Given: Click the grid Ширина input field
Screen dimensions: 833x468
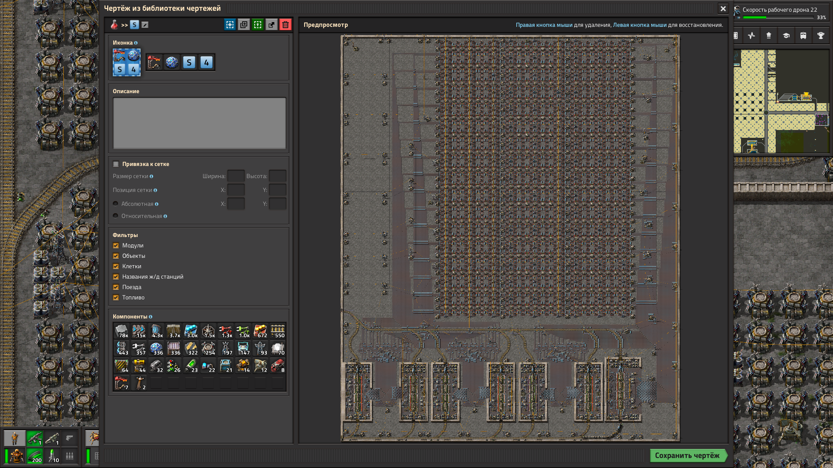Looking at the screenshot, I should click(236, 176).
